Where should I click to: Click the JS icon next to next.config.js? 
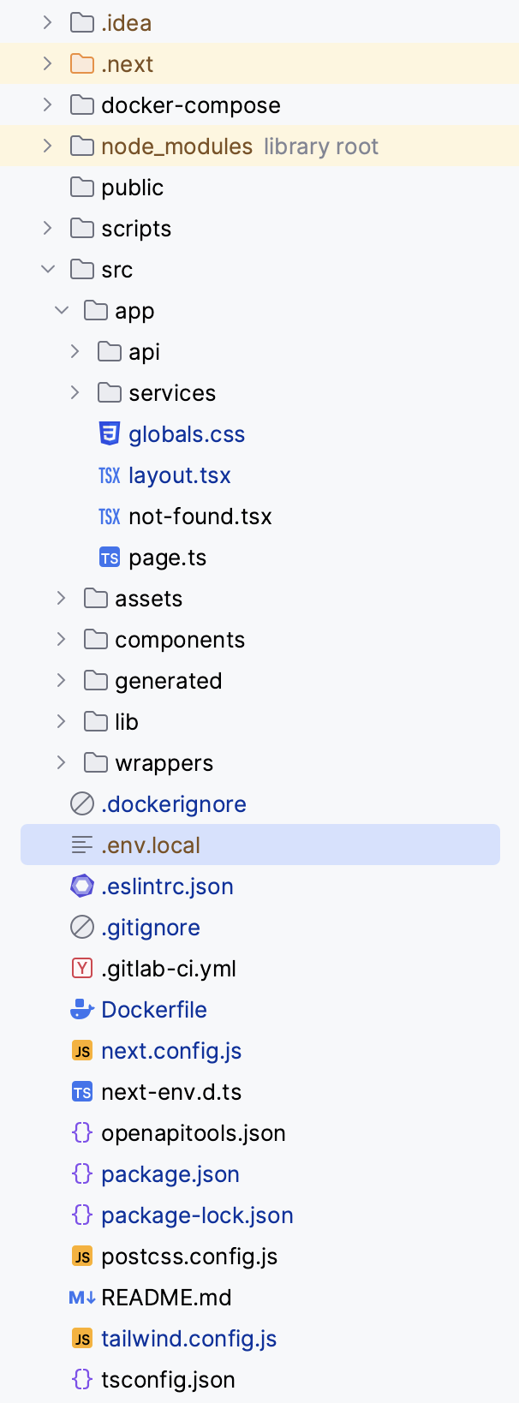click(81, 1050)
